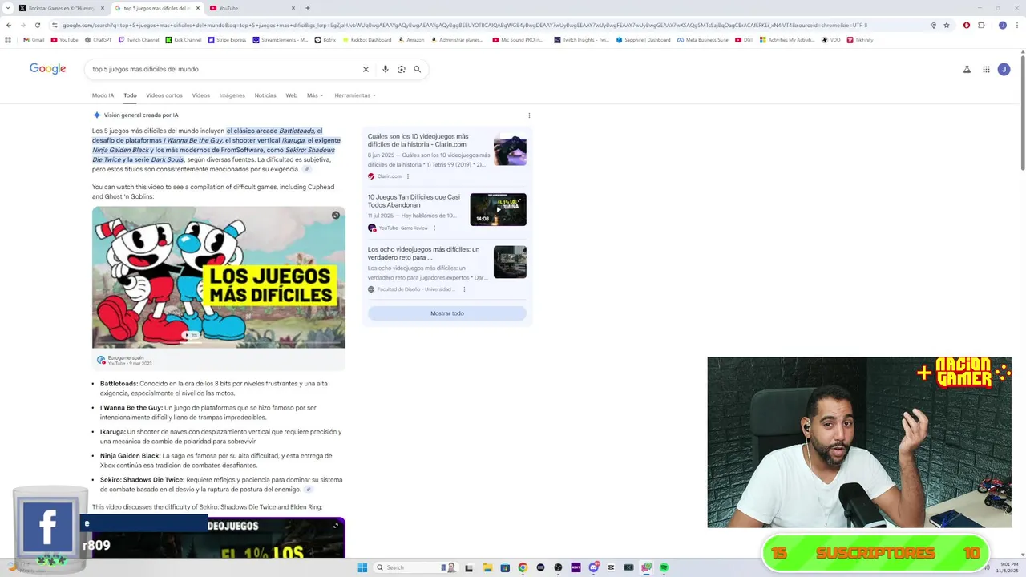Go to the Google logo homepage

[48, 69]
